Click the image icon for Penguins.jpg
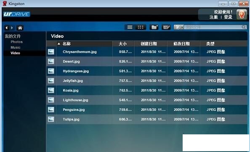 coord(51,110)
